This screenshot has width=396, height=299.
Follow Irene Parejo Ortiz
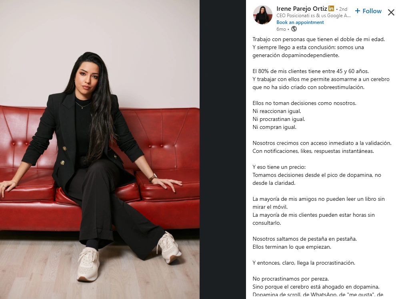click(368, 11)
